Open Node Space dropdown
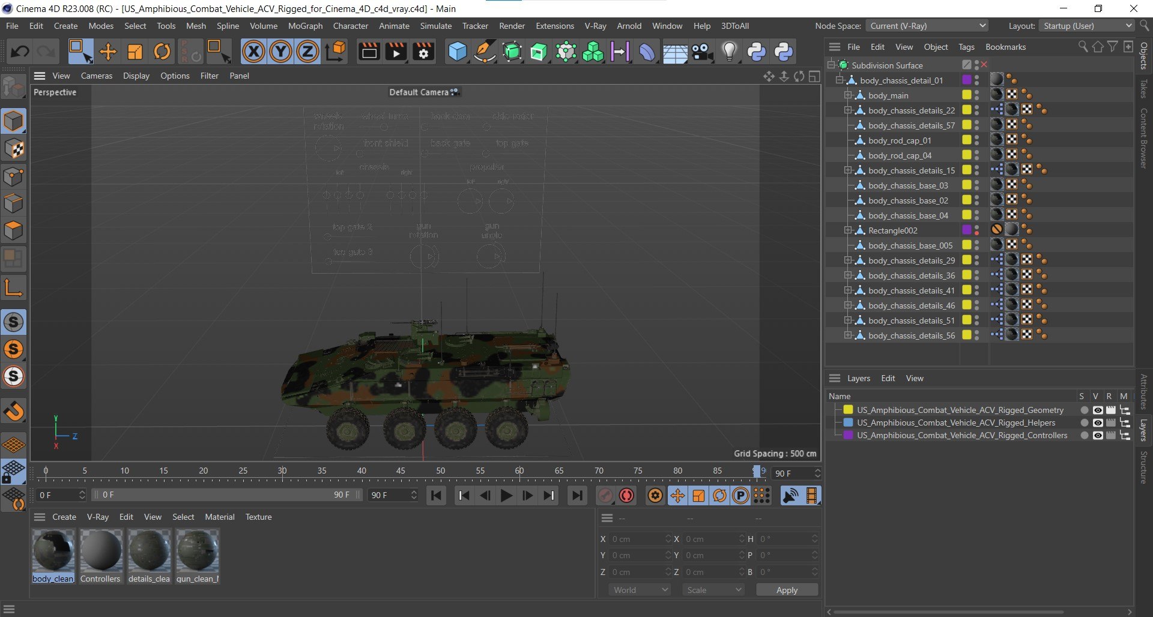The width and height of the screenshot is (1153, 617). point(927,26)
